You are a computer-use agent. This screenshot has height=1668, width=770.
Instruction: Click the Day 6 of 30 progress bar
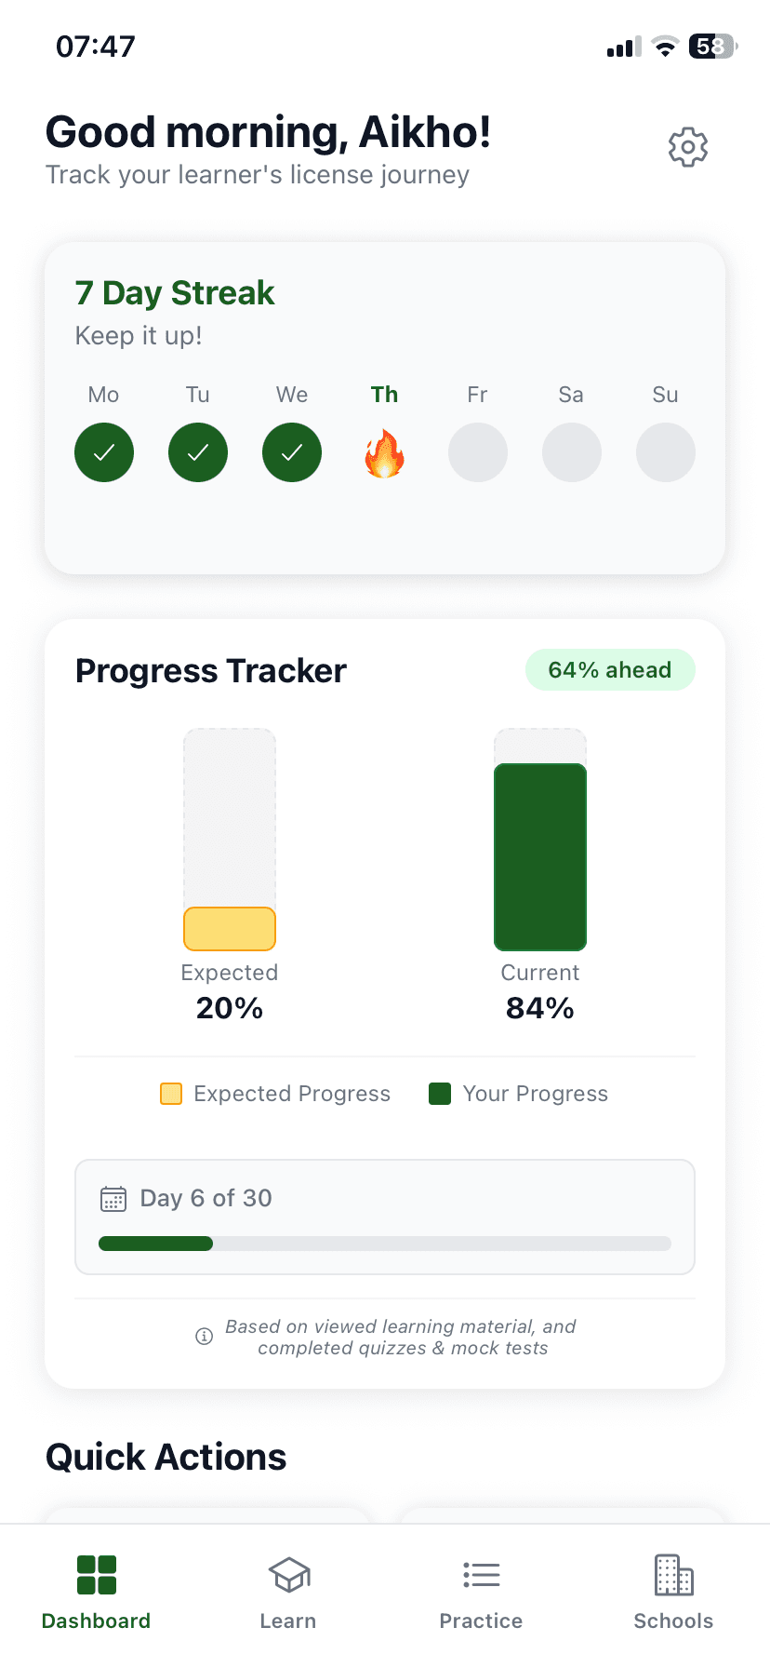pos(385,1244)
